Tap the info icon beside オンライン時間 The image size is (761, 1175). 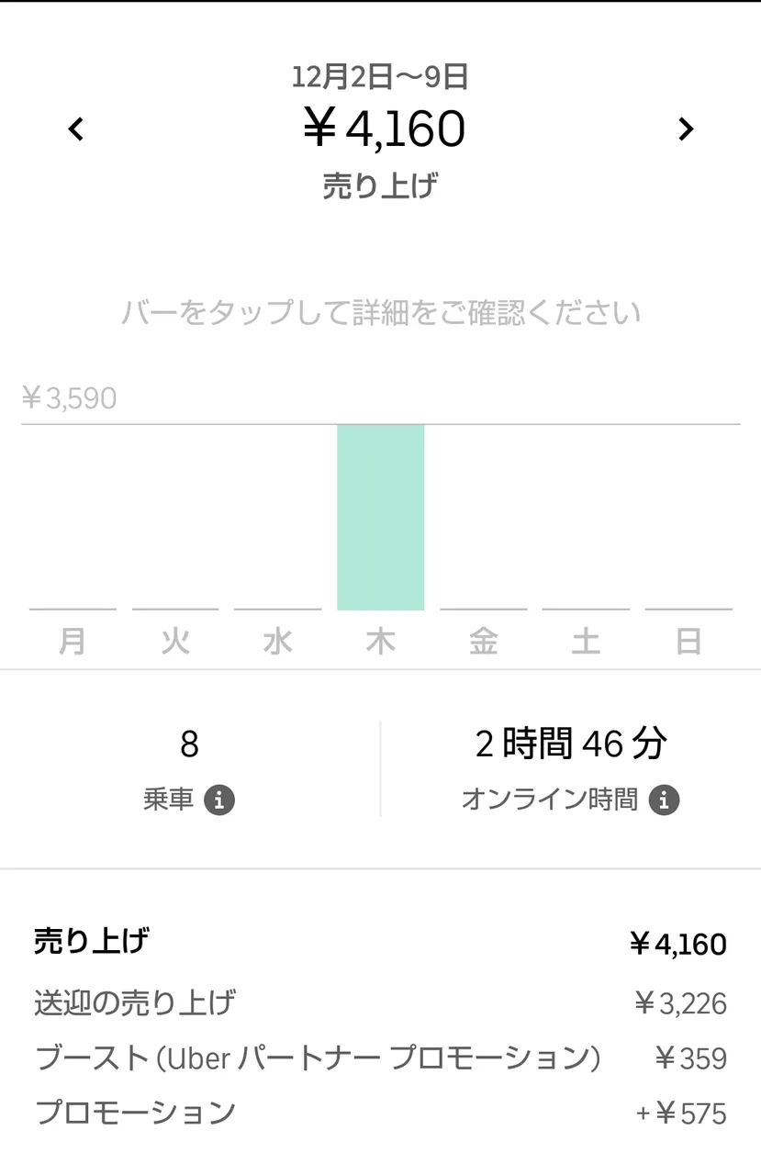click(664, 800)
